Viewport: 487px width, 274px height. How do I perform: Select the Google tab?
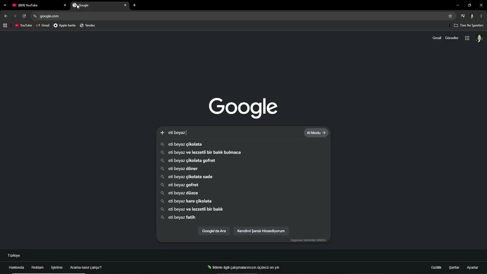tap(100, 5)
